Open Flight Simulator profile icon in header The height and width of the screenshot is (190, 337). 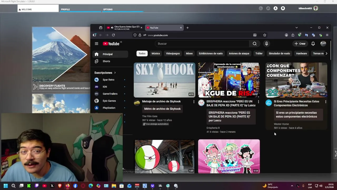(275, 8)
